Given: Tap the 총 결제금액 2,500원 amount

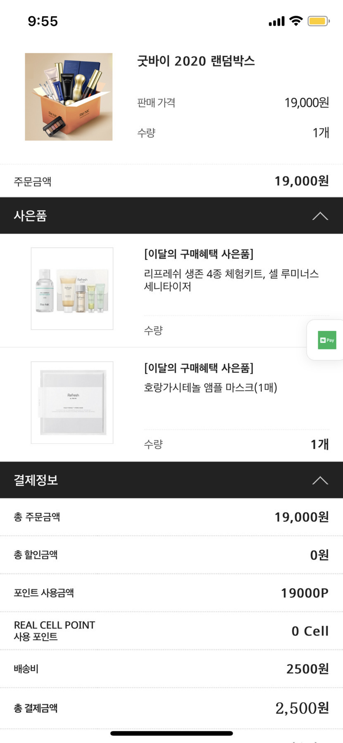Looking at the screenshot, I should click(x=302, y=708).
